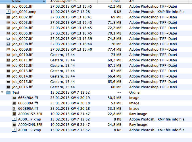The image size is (192, 142).
Task: Click Job_0005.fff file name
Action: 22,33
